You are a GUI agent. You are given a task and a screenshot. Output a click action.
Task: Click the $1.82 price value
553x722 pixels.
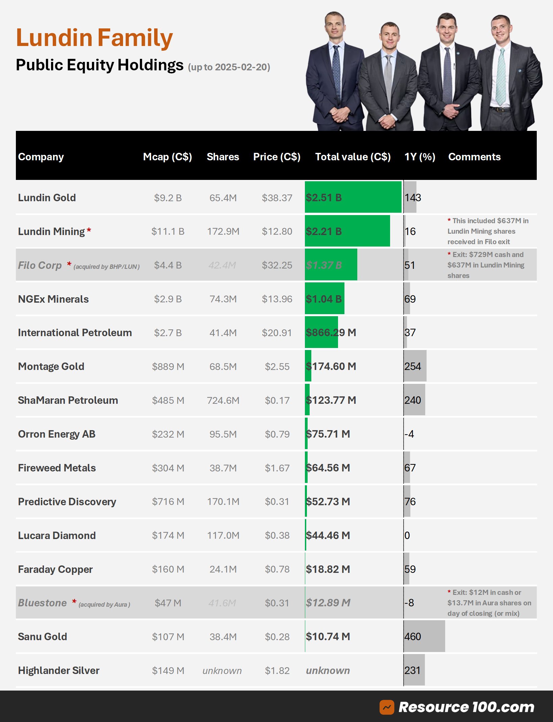click(277, 671)
